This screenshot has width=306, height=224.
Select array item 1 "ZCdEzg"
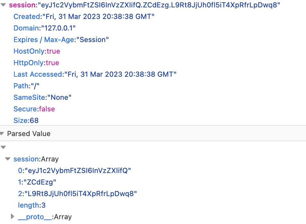click(x=37, y=182)
